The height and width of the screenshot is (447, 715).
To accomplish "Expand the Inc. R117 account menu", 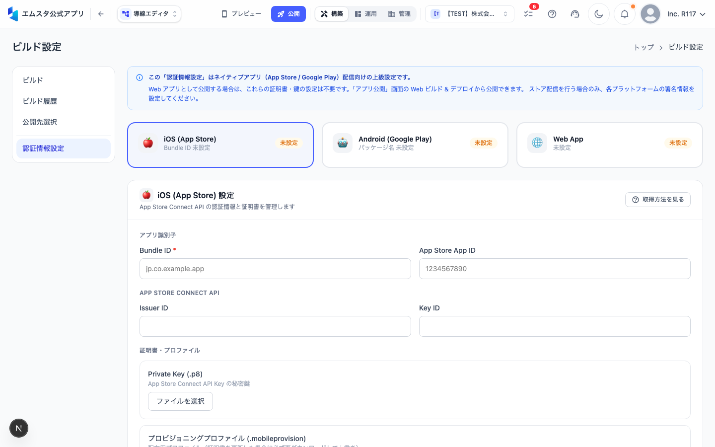I will click(x=686, y=14).
